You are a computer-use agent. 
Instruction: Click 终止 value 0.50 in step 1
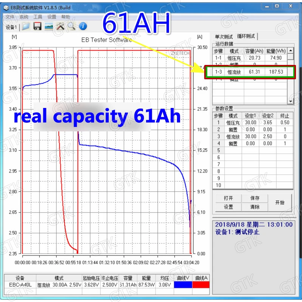pos(285,123)
